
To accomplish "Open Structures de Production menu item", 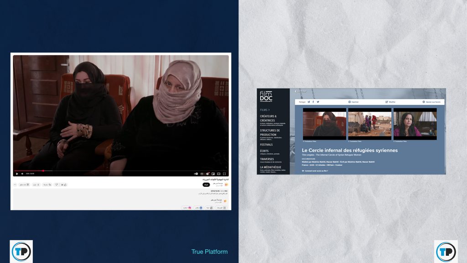I will tap(270, 132).
